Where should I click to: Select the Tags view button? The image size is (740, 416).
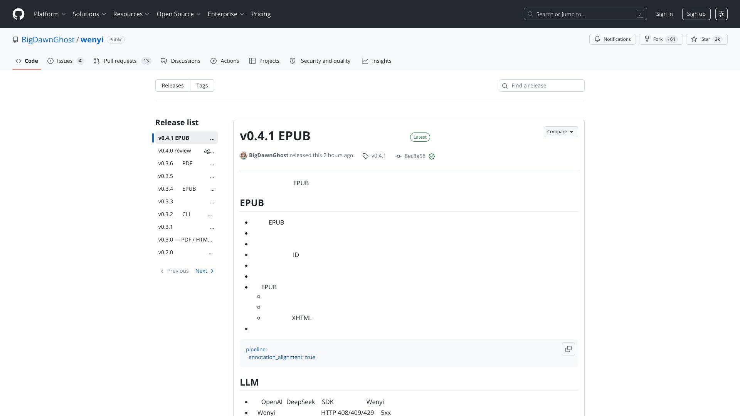pos(202,86)
